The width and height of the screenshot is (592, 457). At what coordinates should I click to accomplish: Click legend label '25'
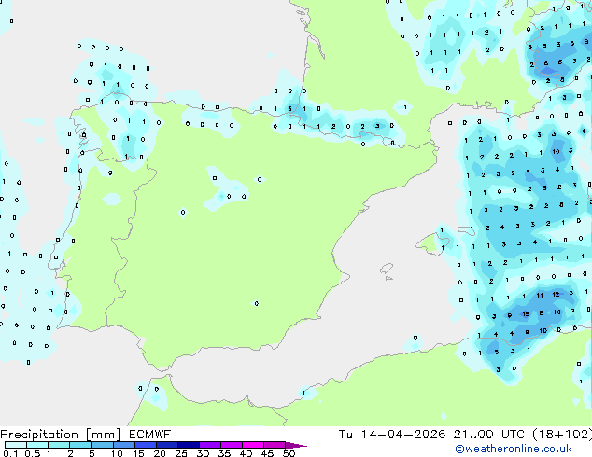pos(181,453)
